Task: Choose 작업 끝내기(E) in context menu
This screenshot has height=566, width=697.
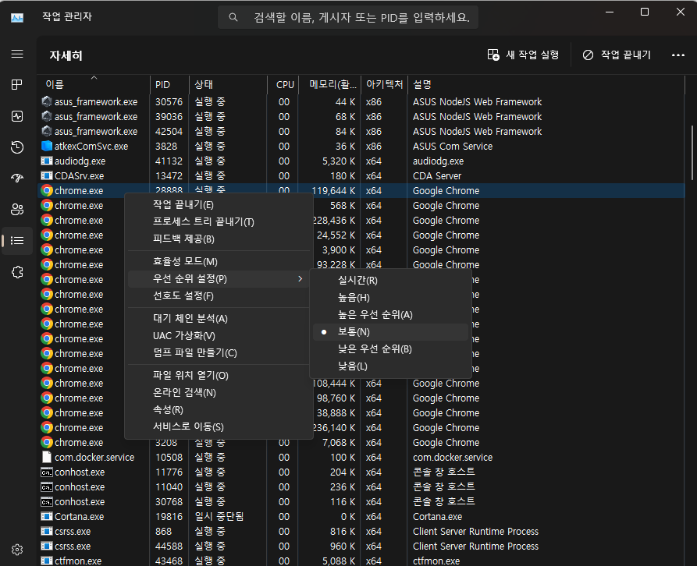Action: click(219, 204)
